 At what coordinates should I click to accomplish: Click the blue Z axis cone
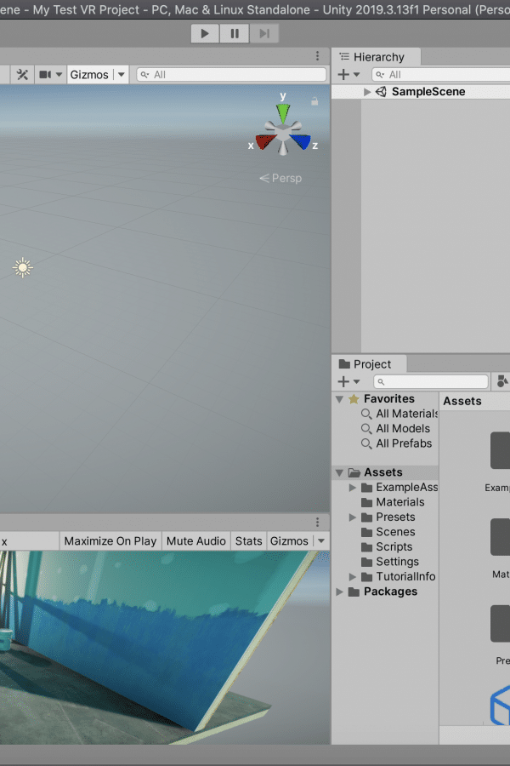click(300, 141)
